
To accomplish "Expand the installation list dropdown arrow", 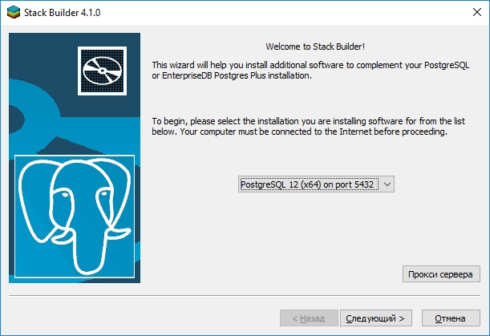I will pyautogui.click(x=387, y=184).
